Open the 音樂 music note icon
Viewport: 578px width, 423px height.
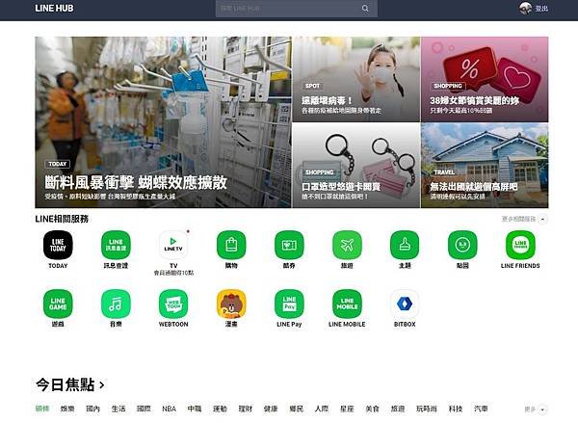click(x=116, y=304)
